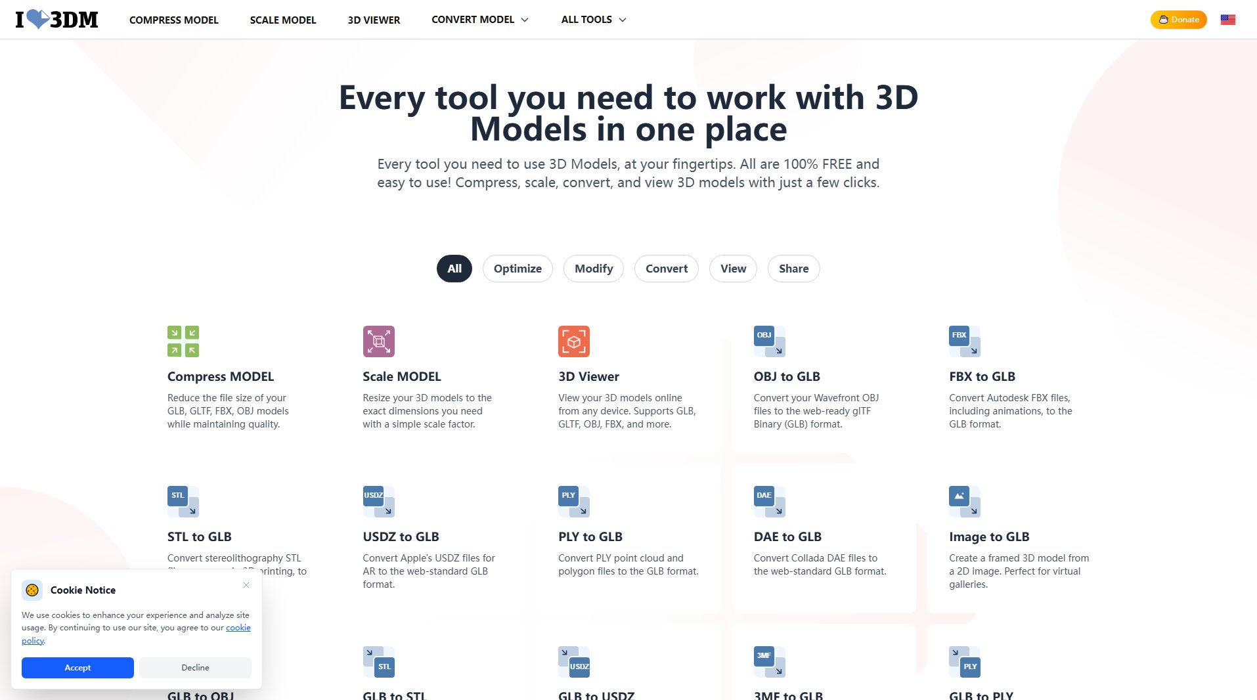1257x700 pixels.
Task: Open the US flag language selector
Action: coord(1227,20)
